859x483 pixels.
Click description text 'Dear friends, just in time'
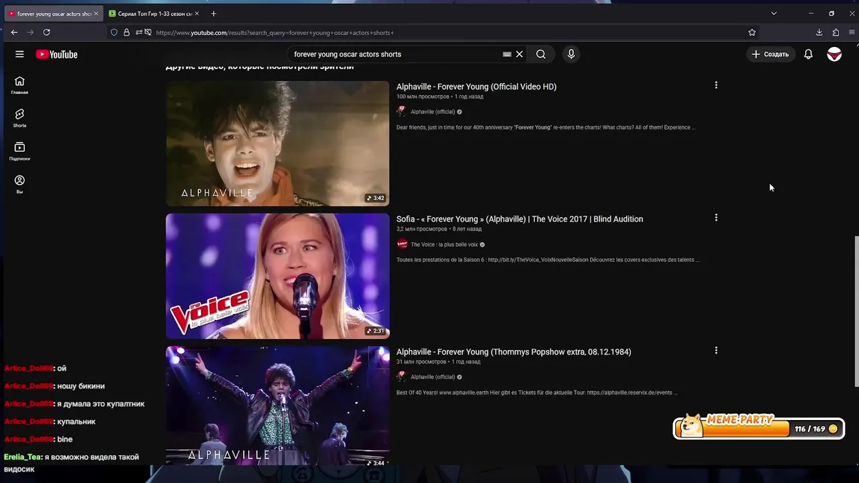[546, 127]
